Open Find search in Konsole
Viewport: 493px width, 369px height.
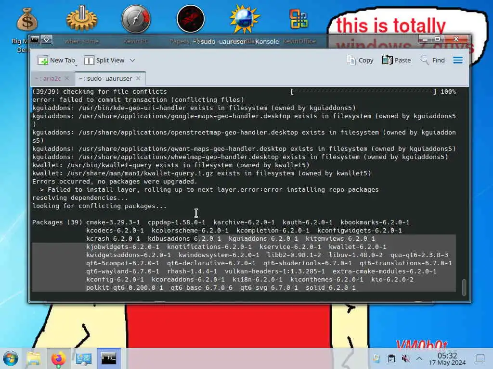433,60
